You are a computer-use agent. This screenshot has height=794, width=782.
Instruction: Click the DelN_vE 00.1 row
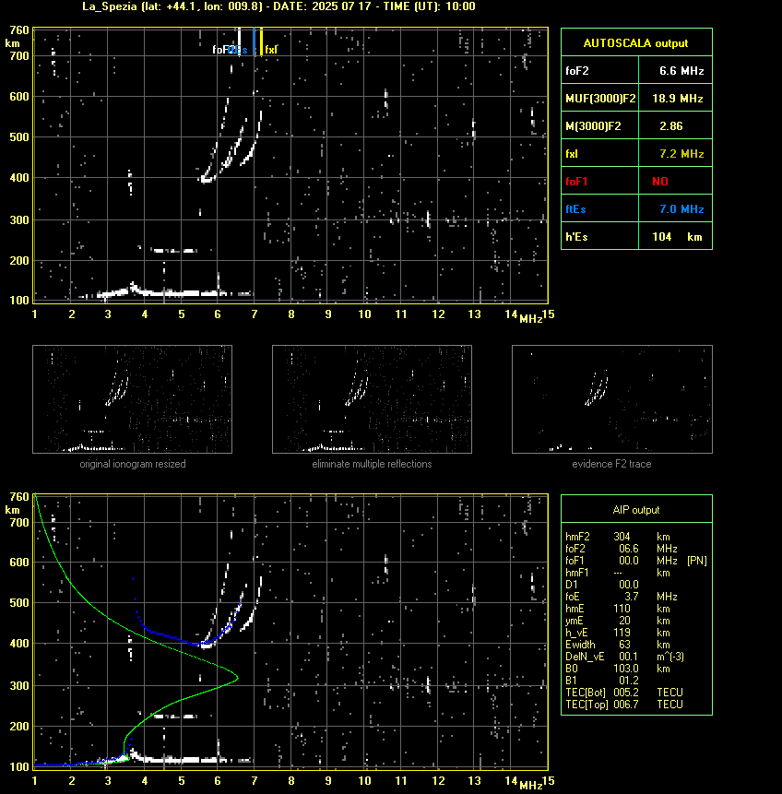coord(624,657)
